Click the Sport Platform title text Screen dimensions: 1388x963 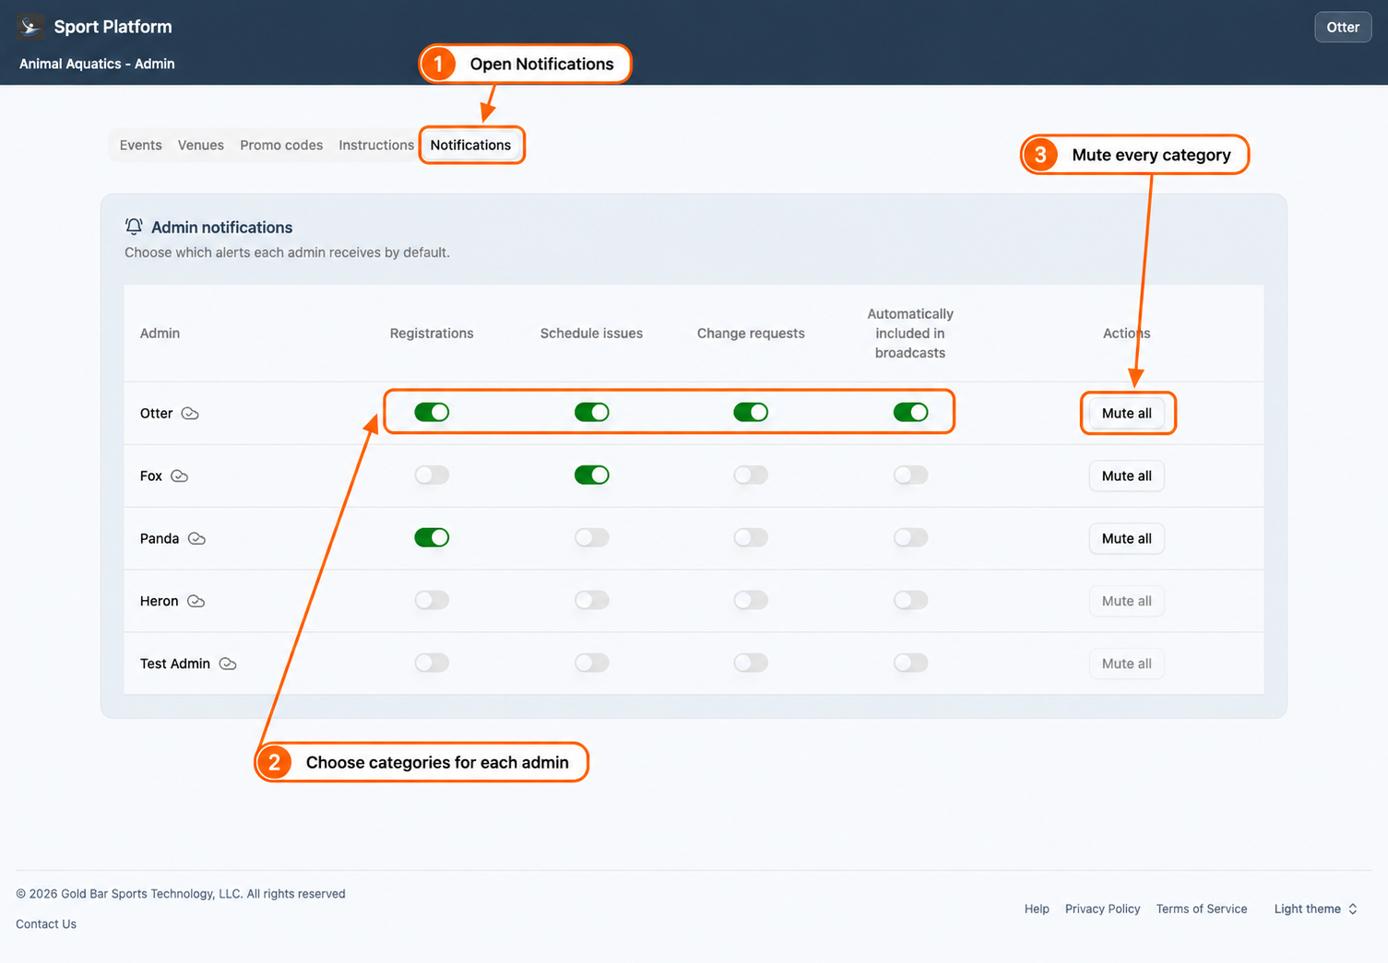click(113, 27)
